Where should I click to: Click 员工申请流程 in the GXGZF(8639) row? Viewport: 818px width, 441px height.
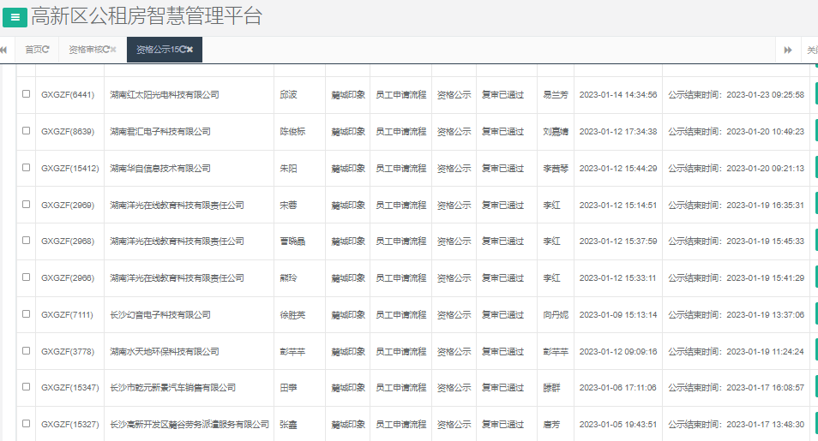tap(401, 132)
